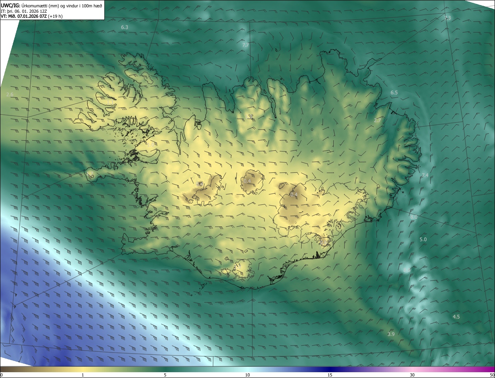This screenshot has width=495, height=378.
Task: Click the 6.3 value on the map
Action: click(x=125, y=27)
